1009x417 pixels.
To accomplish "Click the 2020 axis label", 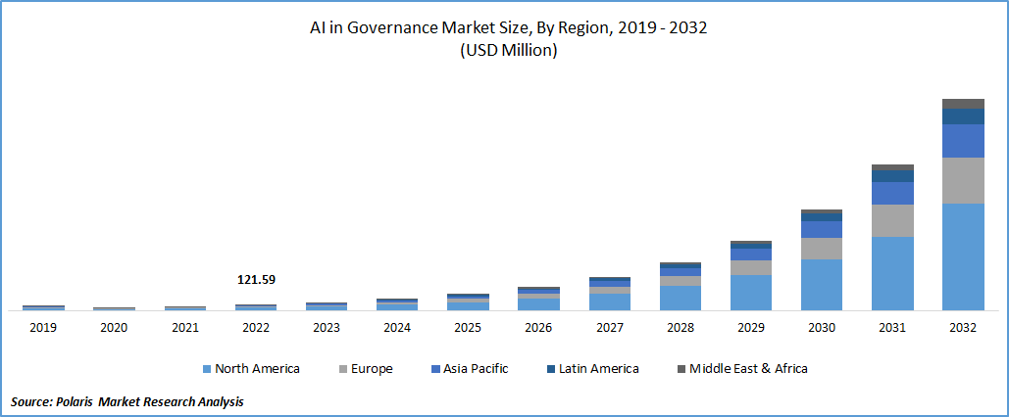I will click(114, 328).
